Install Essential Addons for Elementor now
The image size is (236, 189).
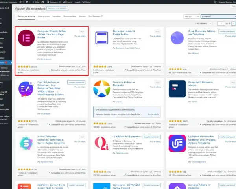pyautogui.click(x=76, y=82)
